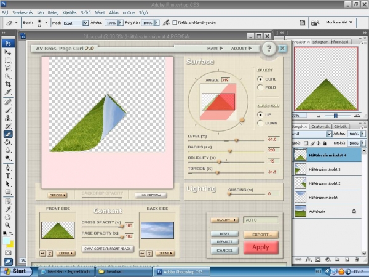Open help with the question mark button
This screenshot has width=369, height=277.
coord(269,49)
